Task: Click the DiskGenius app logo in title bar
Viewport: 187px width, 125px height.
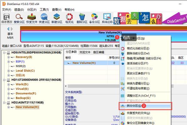Action: pyautogui.click(x=4, y=4)
